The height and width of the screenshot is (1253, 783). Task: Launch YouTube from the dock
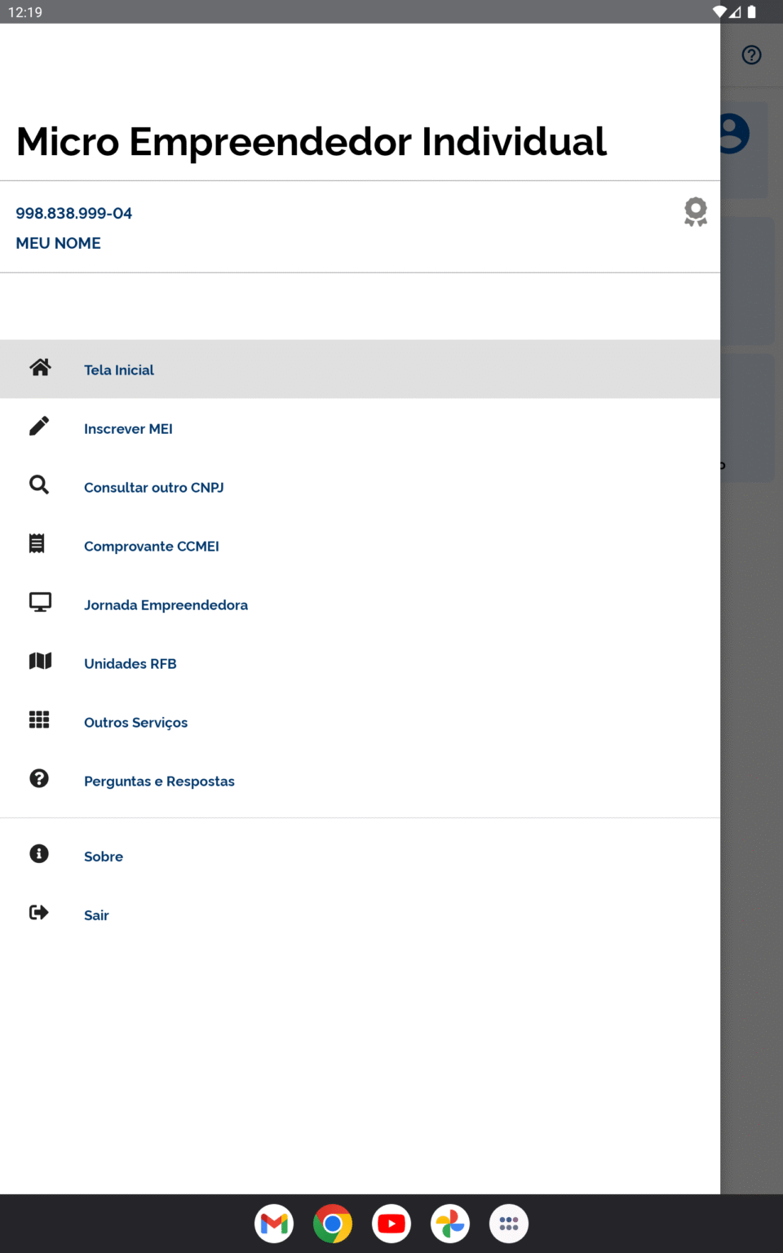pos(391,1223)
